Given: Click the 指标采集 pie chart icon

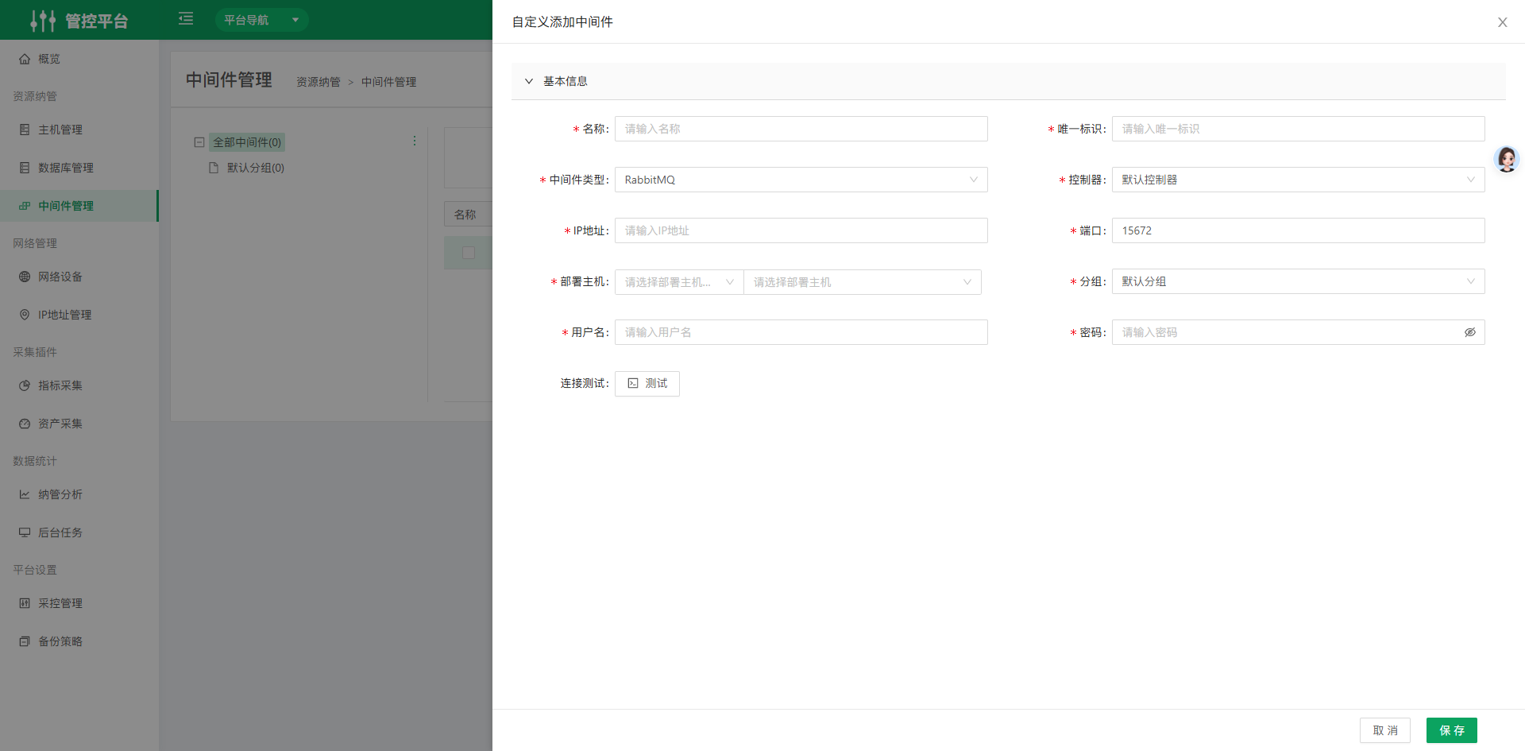Looking at the screenshot, I should click(x=25, y=385).
